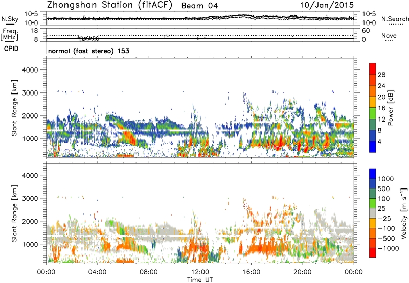Click the "100" tick on velocity colorbar
409x283 pixels.
(385, 199)
